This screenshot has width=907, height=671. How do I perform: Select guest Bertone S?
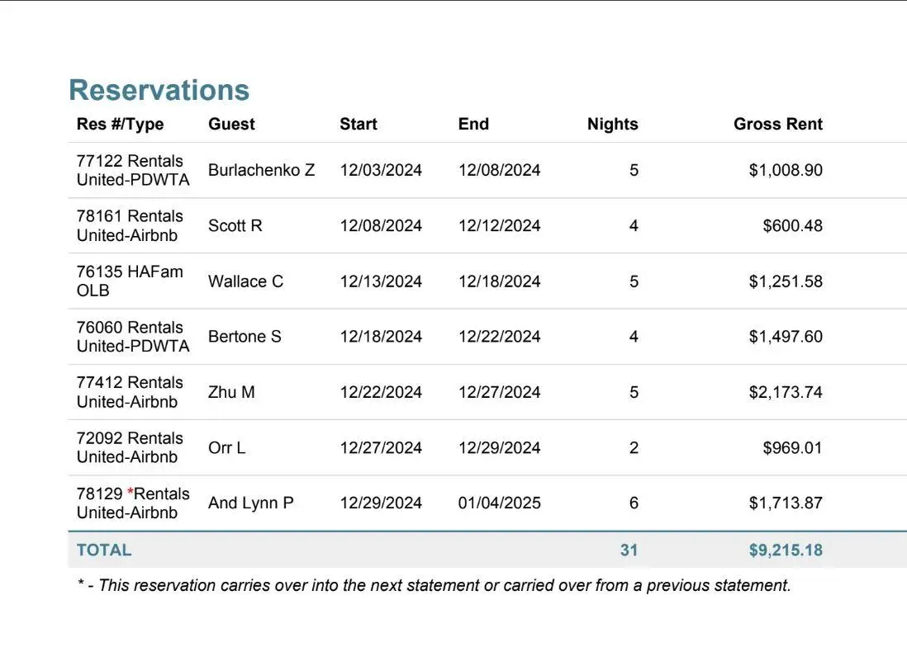point(245,337)
